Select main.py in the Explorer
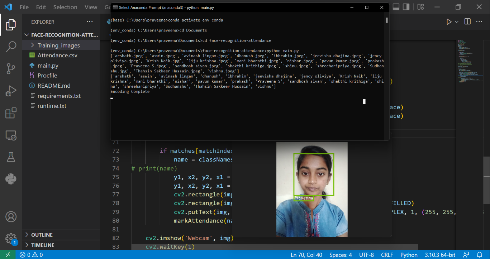The height and width of the screenshot is (259, 490). (49, 65)
